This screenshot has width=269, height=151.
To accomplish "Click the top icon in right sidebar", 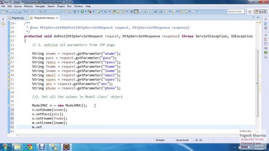I will [x=266, y=19].
